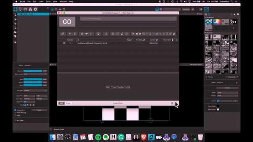This screenshot has height=142, width=253.
Task: Click the big GO button in QLab
Action: coord(67,22)
